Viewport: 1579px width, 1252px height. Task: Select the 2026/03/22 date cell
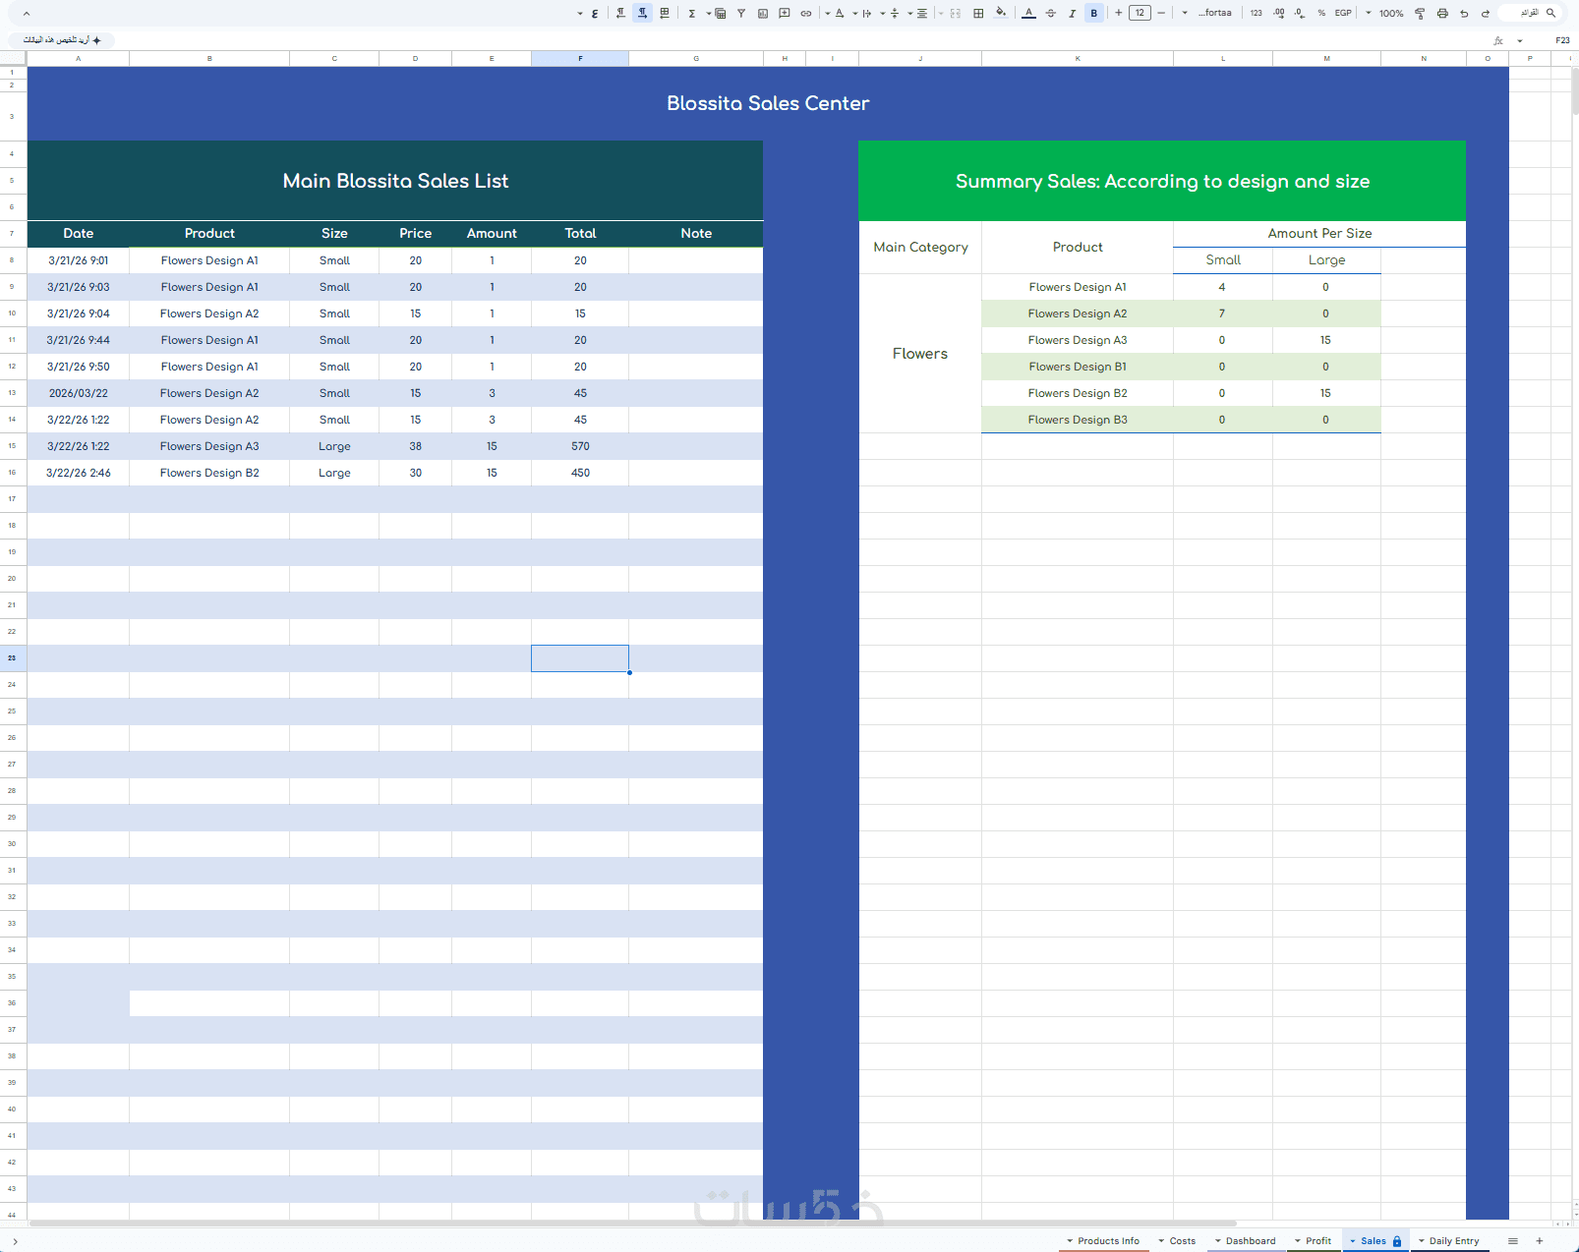tap(79, 393)
